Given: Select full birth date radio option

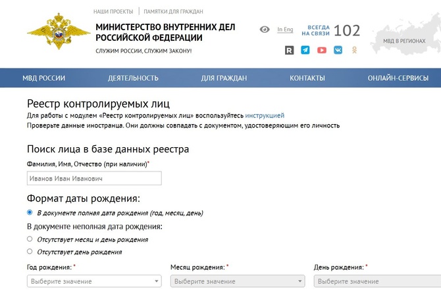Looking at the screenshot, I should point(30,213).
